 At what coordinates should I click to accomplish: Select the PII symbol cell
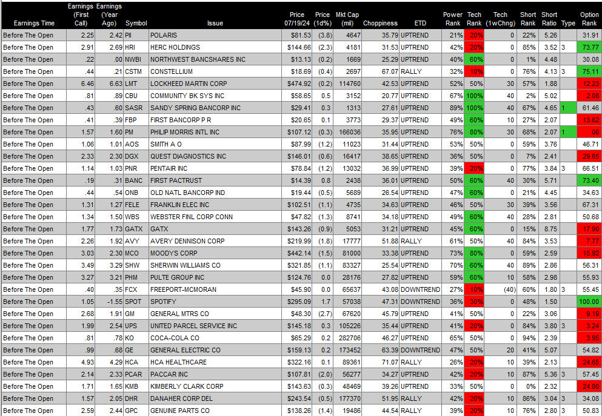coord(136,35)
